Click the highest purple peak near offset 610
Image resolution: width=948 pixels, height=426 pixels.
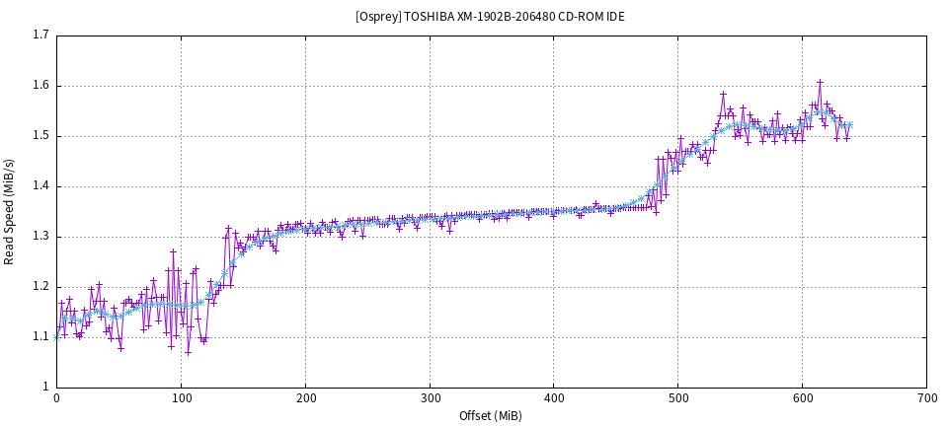[820, 82]
